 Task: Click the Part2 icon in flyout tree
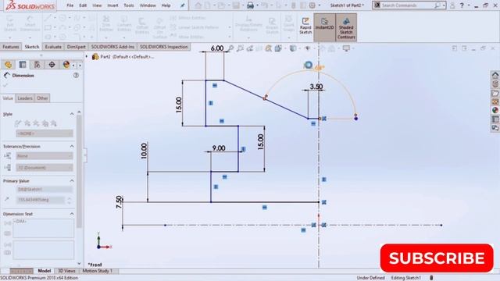[x=95, y=57]
